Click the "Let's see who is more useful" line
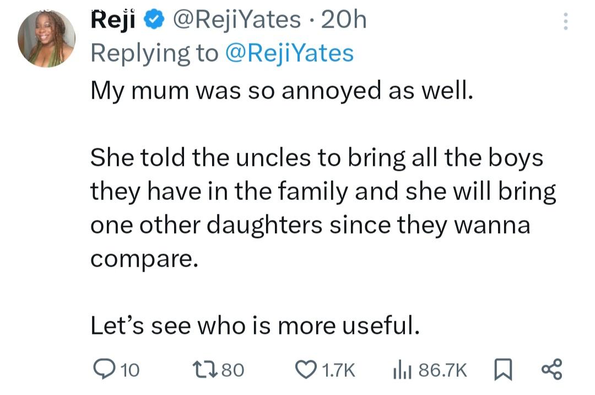 (x=255, y=326)
